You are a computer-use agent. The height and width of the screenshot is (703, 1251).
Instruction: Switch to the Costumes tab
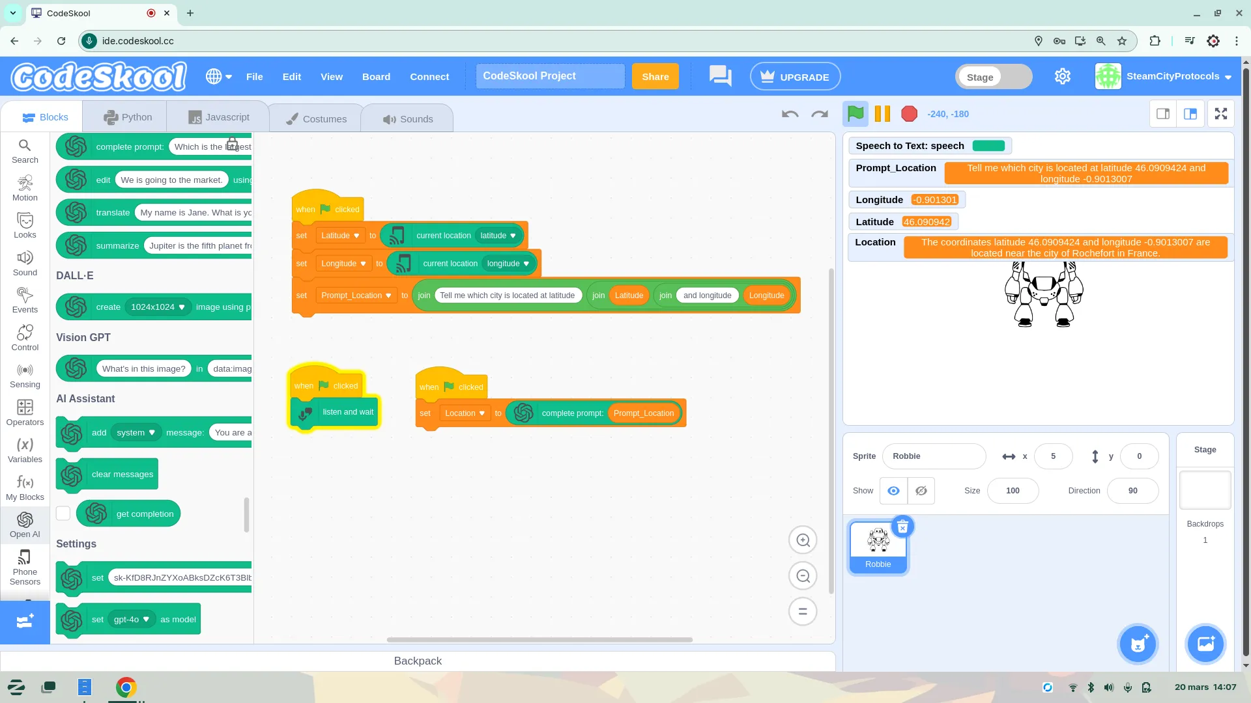(317, 118)
